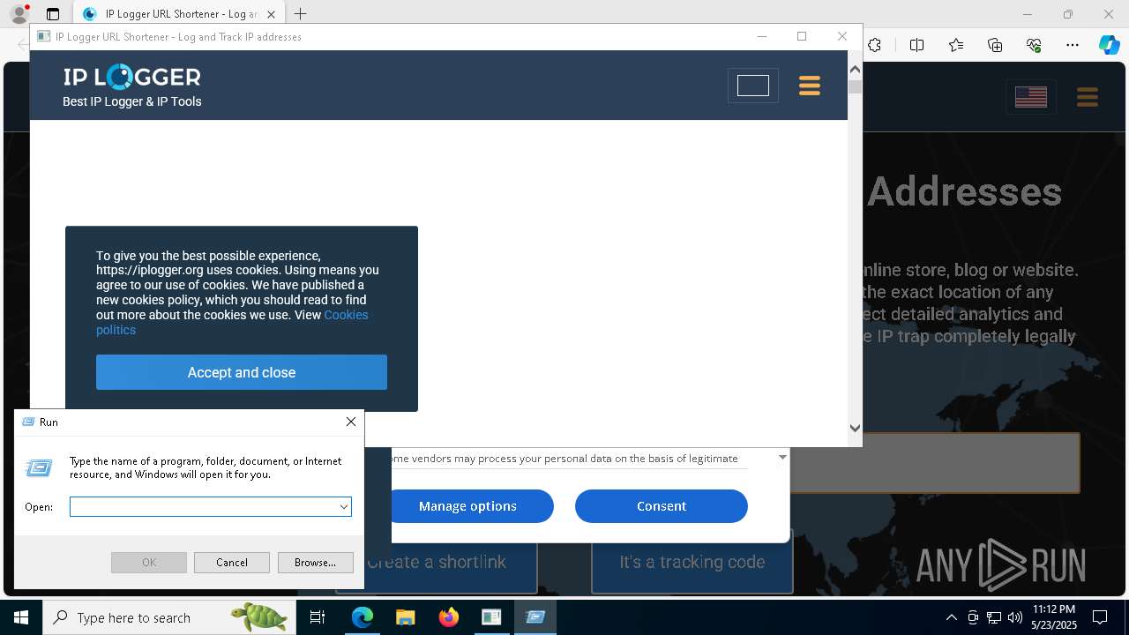Click Cancel in the Run dialog
Viewport: 1129px width, 635px height.
click(232, 563)
